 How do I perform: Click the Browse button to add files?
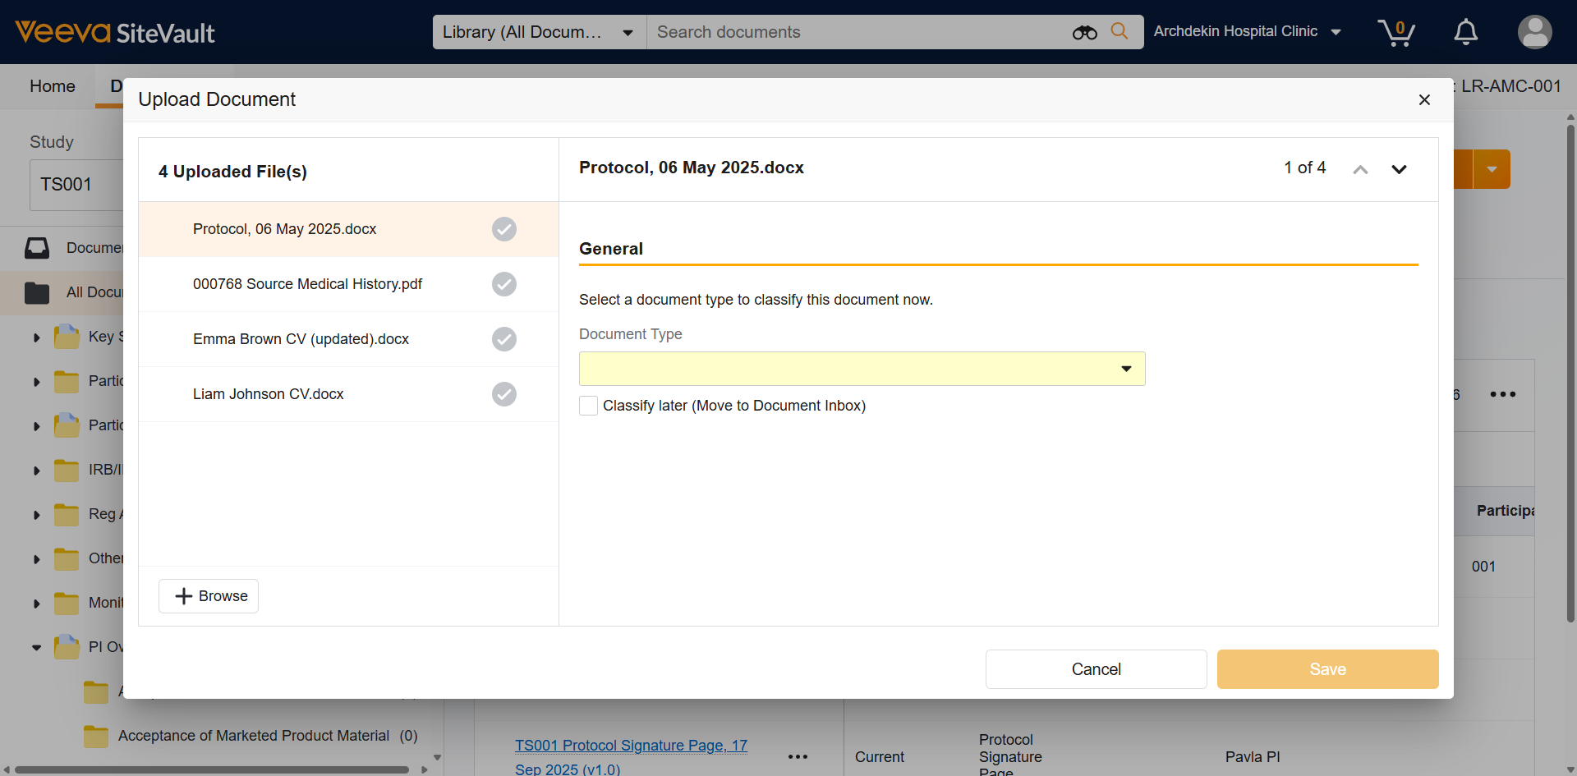point(208,595)
